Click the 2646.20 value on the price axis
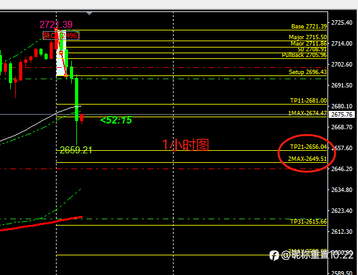Screen dimensions: 358x275 tap(341, 169)
